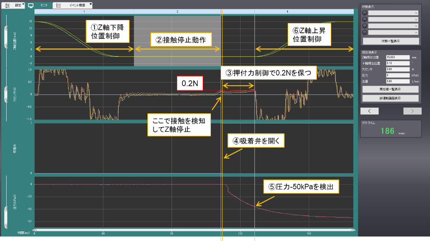Click the third status indicator lamp

pyautogui.click(x=364, y=26)
